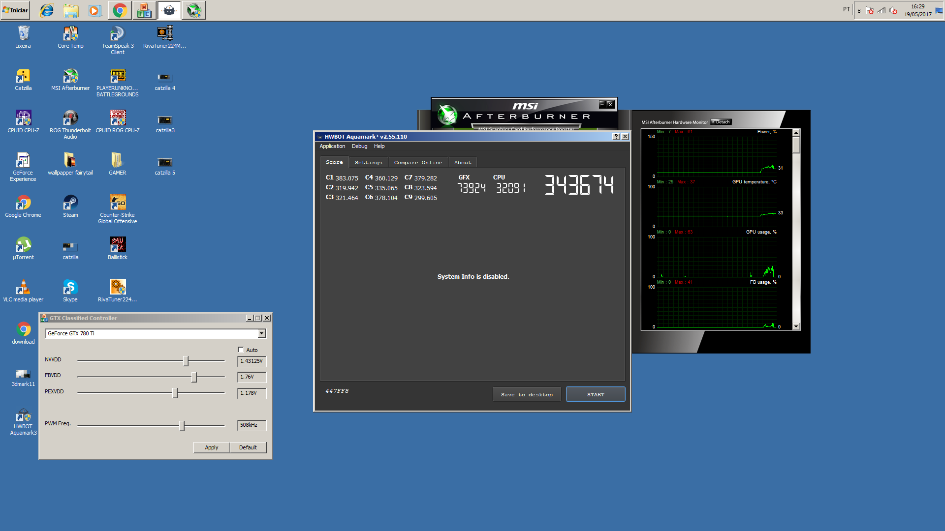Open the GeForce Experience desktop icon
Image resolution: width=945 pixels, height=531 pixels.
click(23, 167)
